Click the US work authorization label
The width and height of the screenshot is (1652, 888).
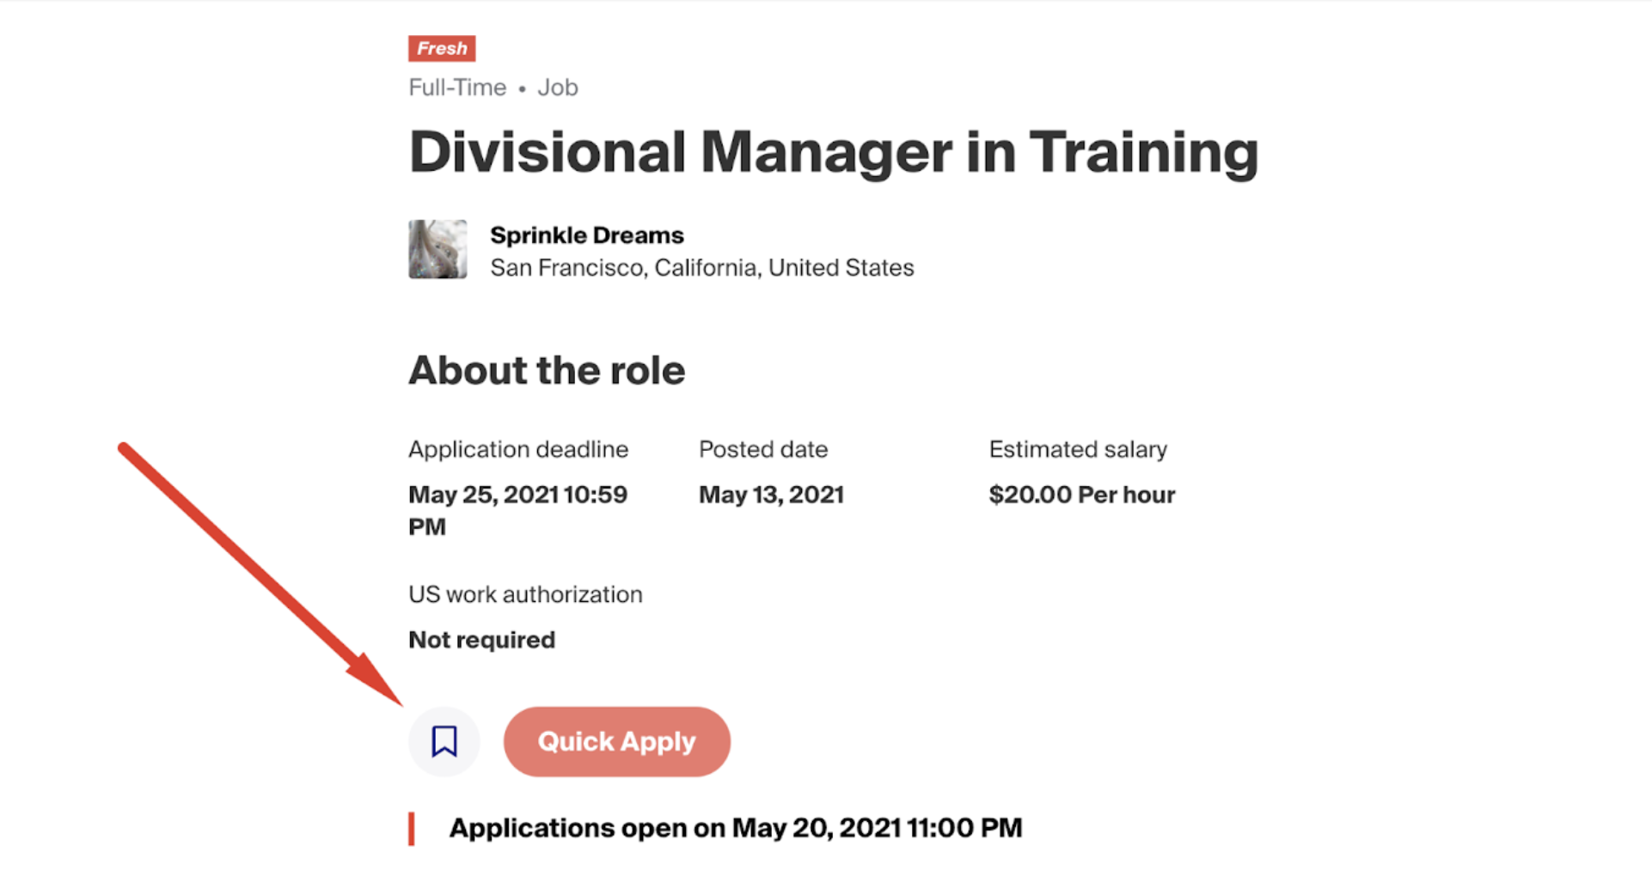point(525,594)
